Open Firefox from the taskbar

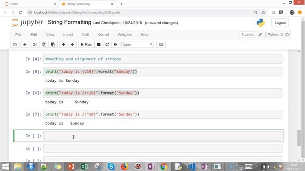point(124,167)
